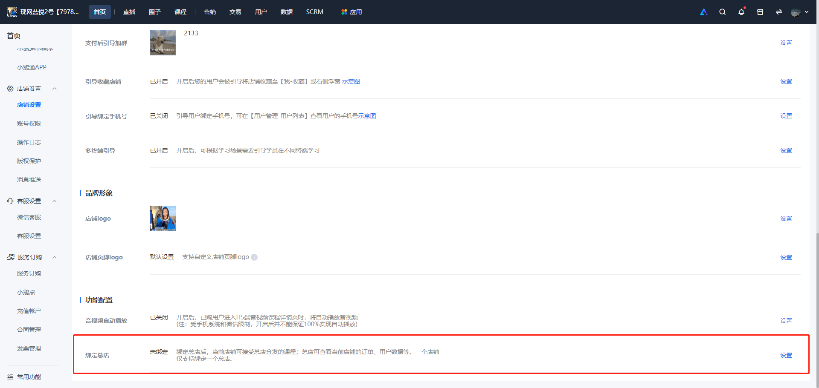Select 账号权限 in the sidebar
The image size is (819, 388).
click(x=29, y=124)
